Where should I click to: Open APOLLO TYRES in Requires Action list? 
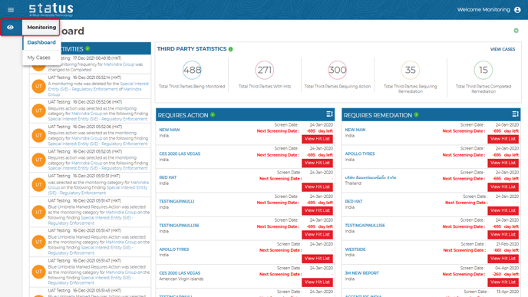coord(173,249)
